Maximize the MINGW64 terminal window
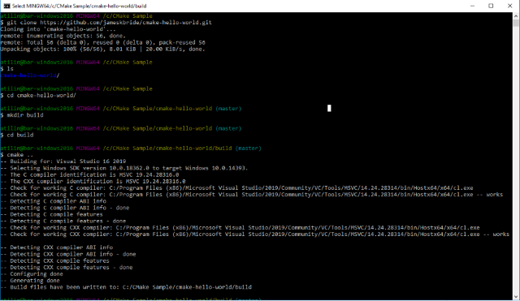Viewport: 520px width, 301px height. coord(491,6)
